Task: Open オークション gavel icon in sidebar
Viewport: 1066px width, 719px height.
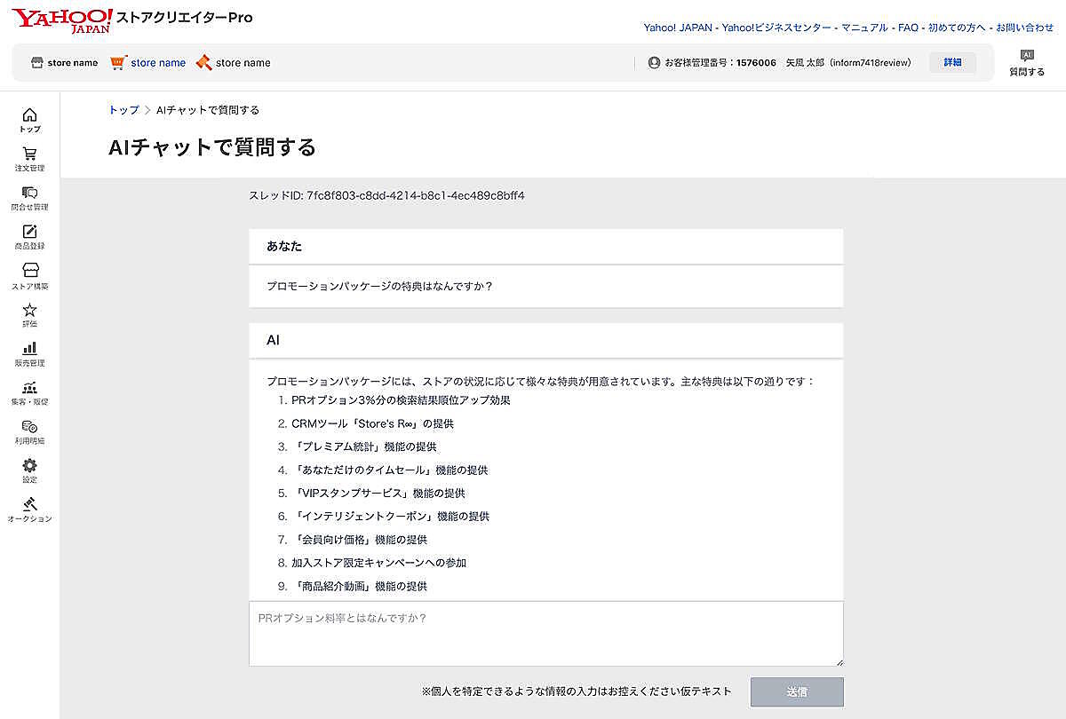Action: click(x=29, y=505)
